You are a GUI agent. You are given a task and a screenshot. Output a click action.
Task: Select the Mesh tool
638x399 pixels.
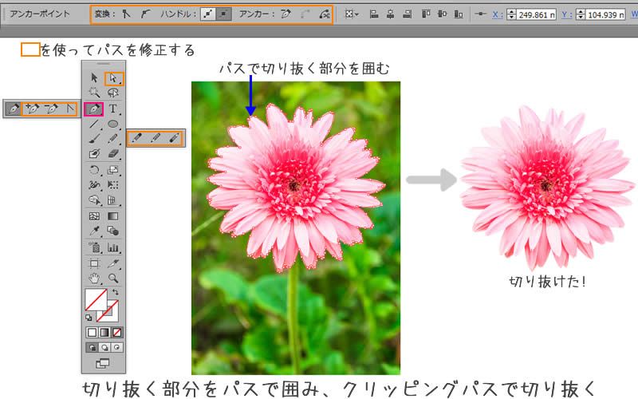94,216
